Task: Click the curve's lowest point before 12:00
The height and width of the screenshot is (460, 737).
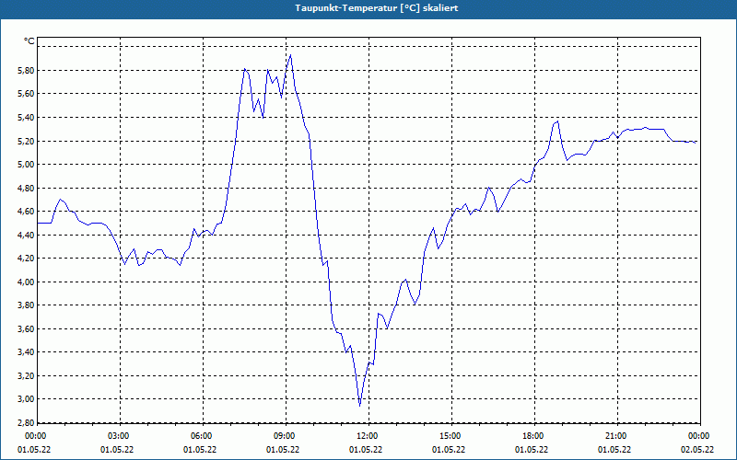Action: tap(359, 406)
